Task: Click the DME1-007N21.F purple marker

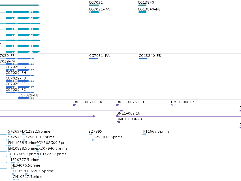Action: [x=118, y=105]
